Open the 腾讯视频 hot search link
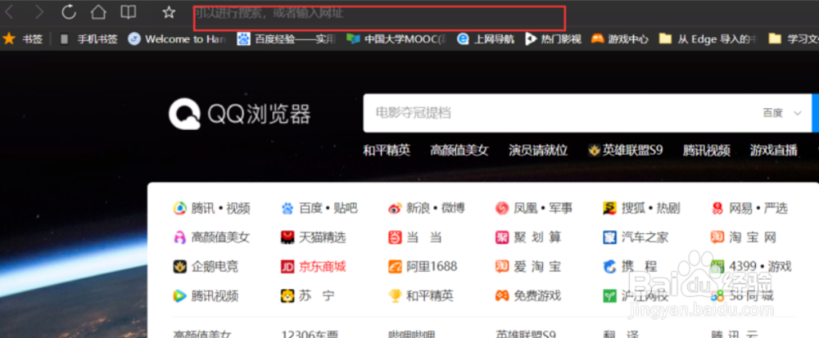The image size is (819, 338). point(706,151)
